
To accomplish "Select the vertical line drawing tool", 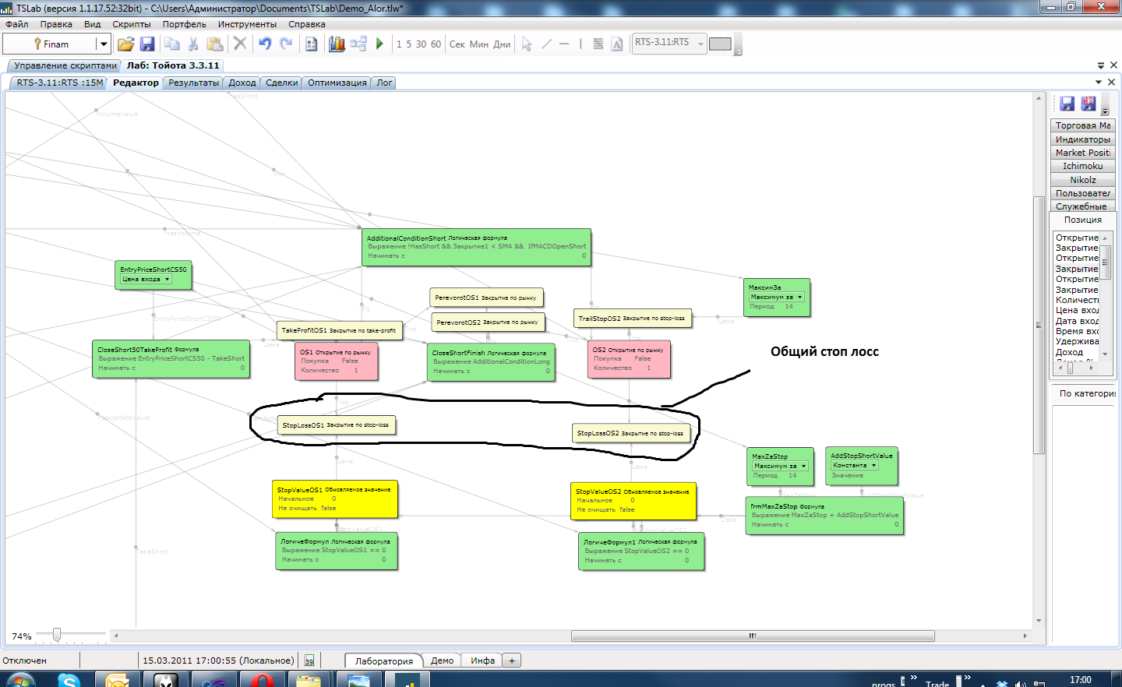I will coord(580,44).
